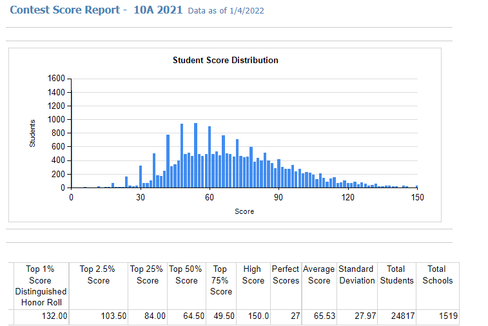This screenshot has height=326, width=488.
Task: Click the histogram bar at score 30
Action: click(x=141, y=177)
